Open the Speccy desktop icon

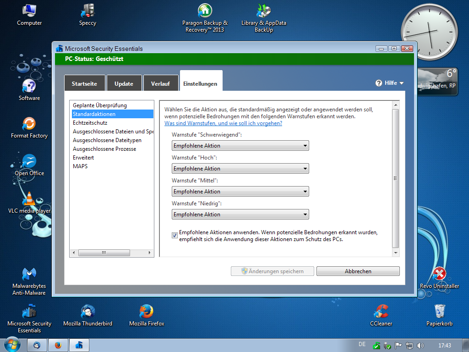pyautogui.click(x=87, y=15)
